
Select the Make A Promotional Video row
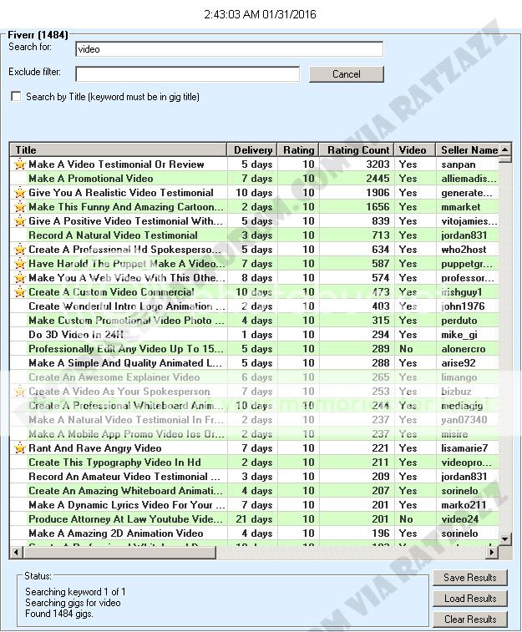(x=255, y=179)
